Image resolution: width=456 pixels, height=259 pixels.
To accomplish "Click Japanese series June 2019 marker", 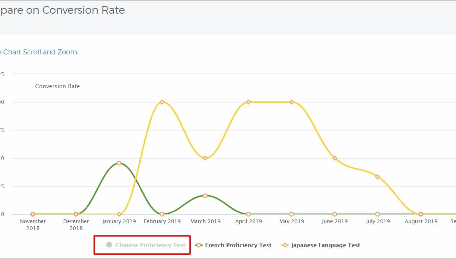I will 334,158.
